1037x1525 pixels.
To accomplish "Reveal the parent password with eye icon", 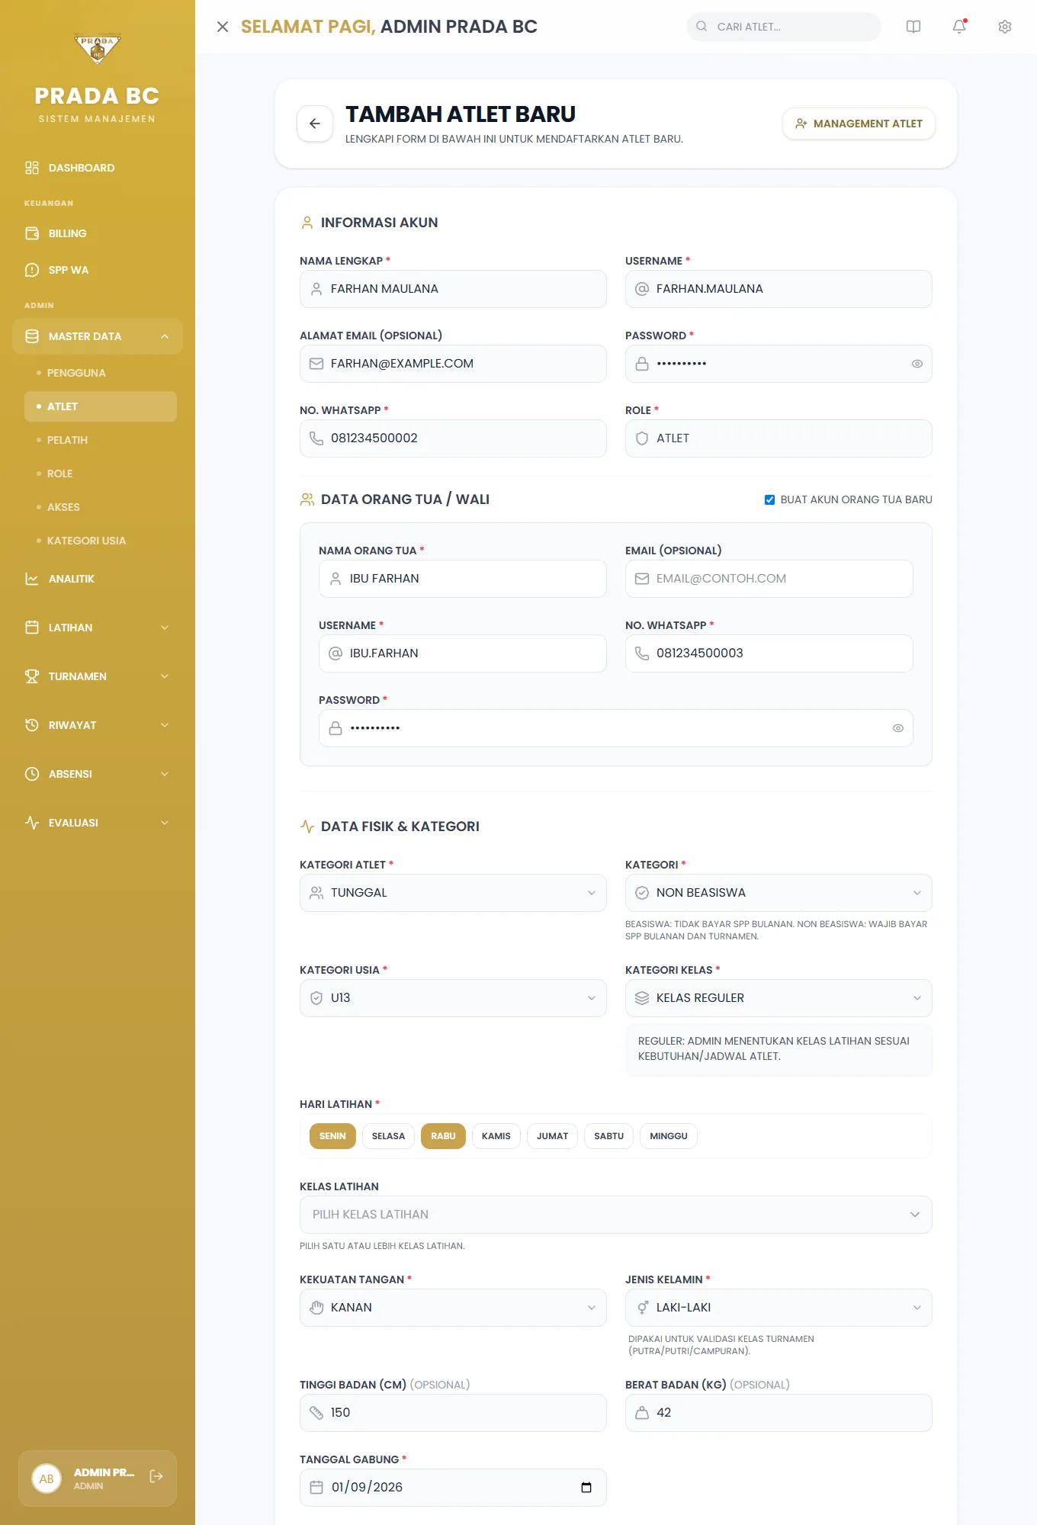I will pyautogui.click(x=898, y=728).
